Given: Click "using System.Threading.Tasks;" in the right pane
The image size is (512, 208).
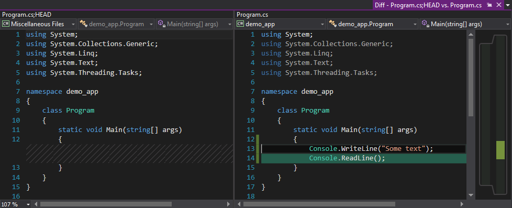Looking at the screenshot, I should (319, 73).
